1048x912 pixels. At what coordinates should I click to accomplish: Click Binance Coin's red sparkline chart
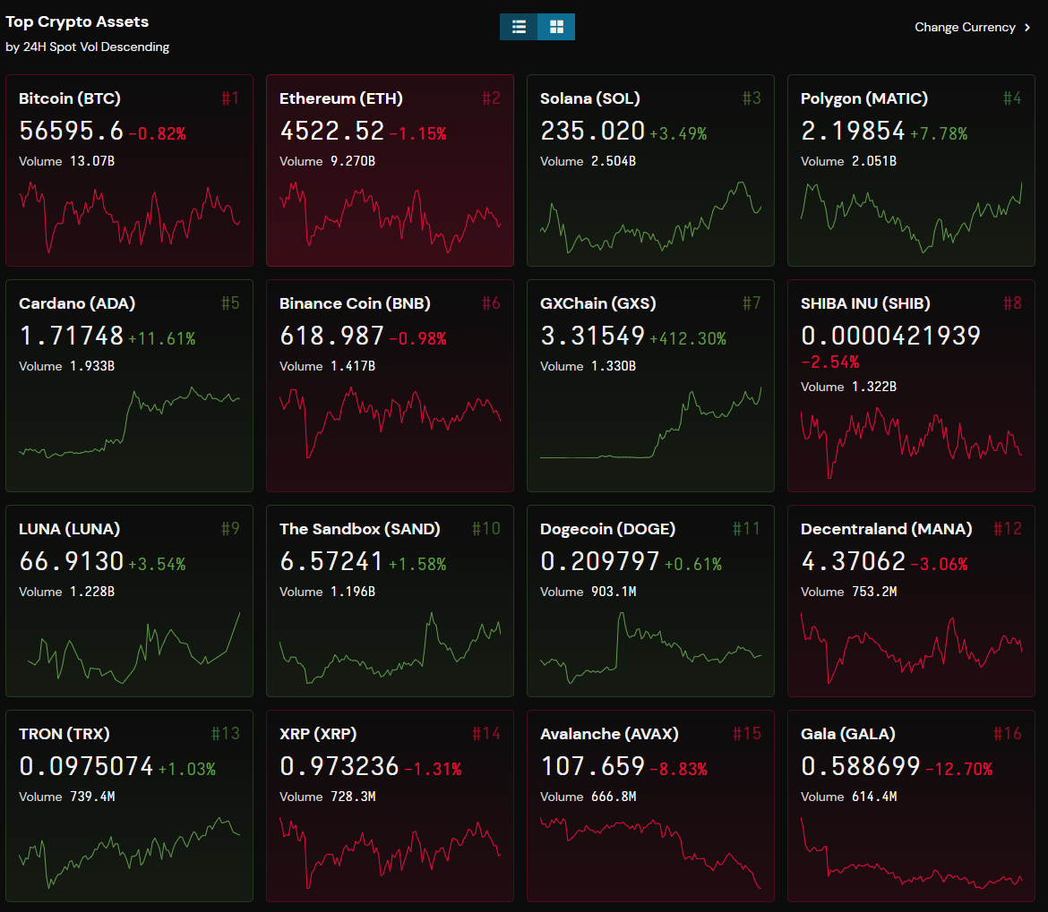pos(391,422)
